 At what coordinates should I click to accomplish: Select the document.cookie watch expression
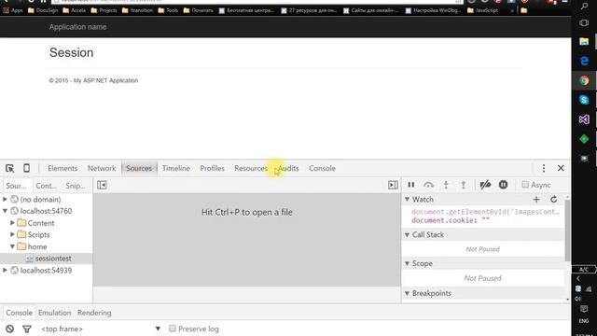coord(450,220)
